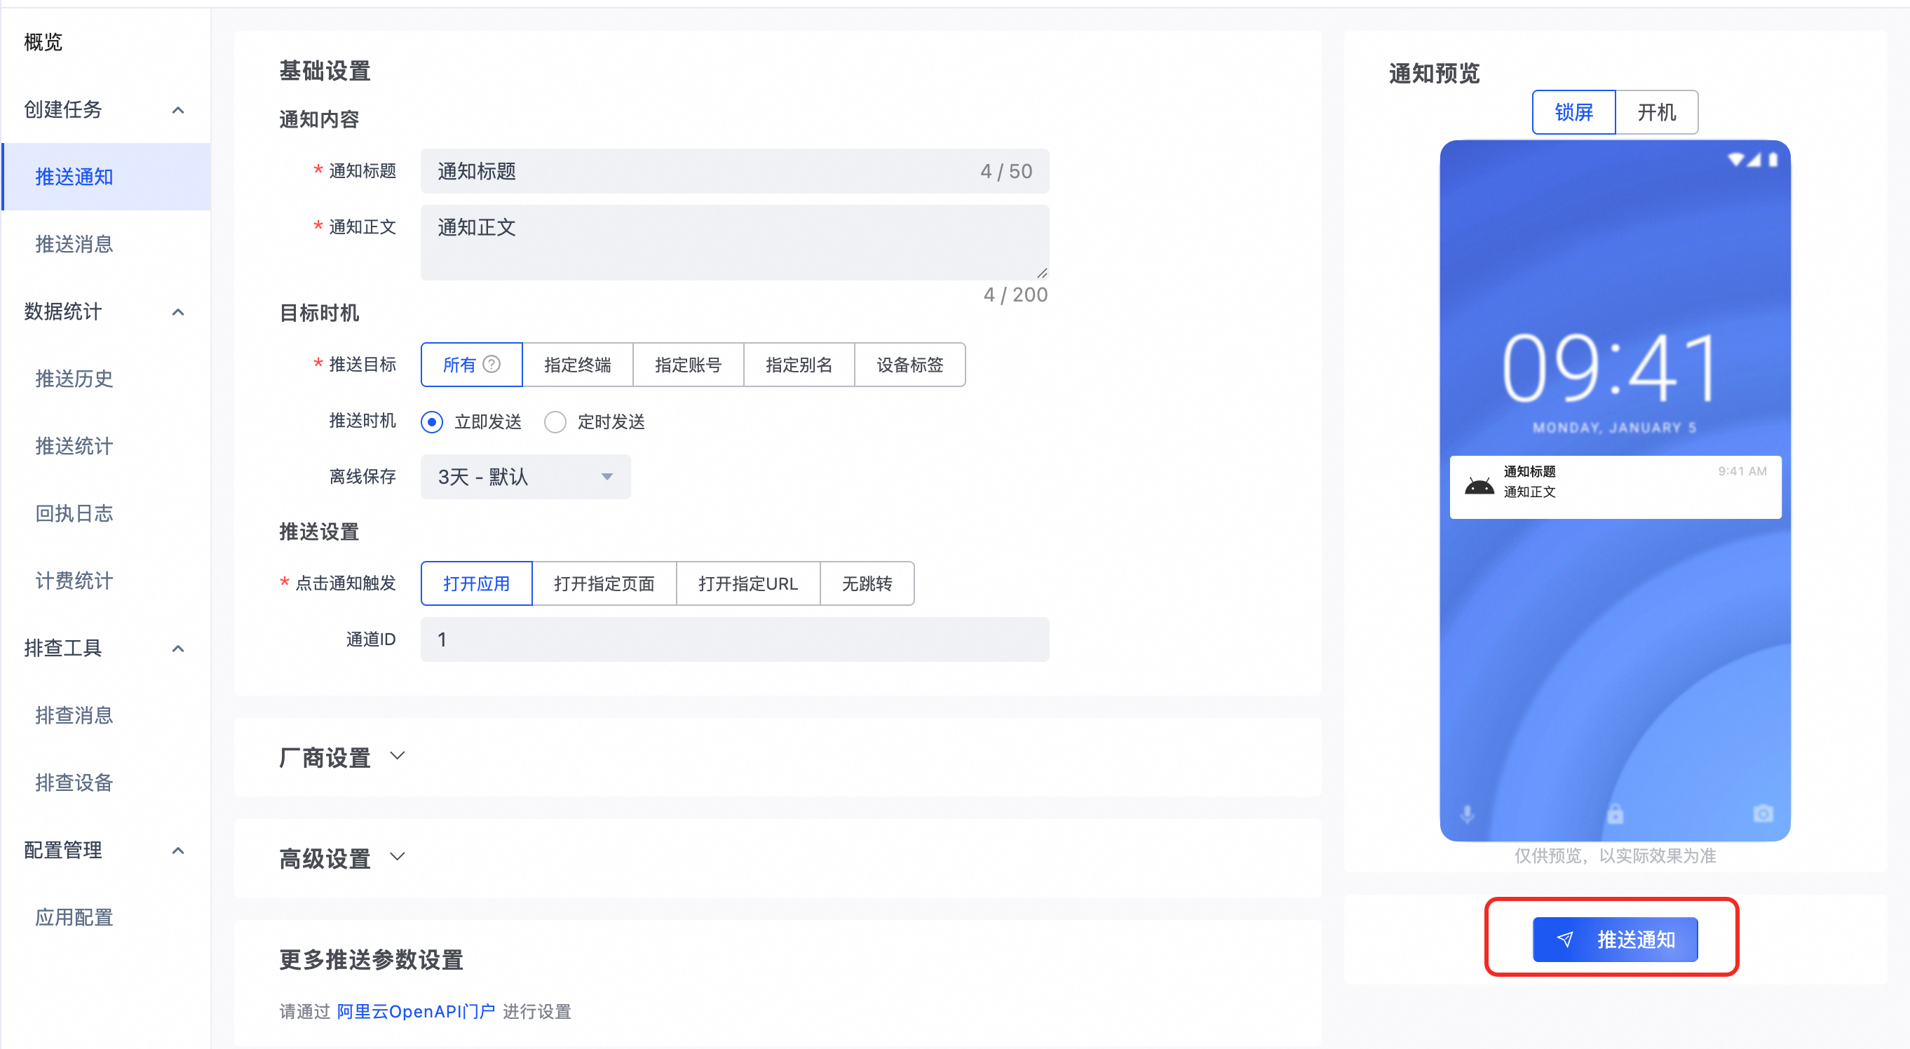This screenshot has height=1049, width=1910.
Task: Select the 立即发送 radio button
Action: click(431, 422)
